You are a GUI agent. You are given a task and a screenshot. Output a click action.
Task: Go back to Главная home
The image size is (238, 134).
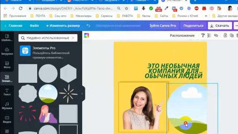(13, 26)
